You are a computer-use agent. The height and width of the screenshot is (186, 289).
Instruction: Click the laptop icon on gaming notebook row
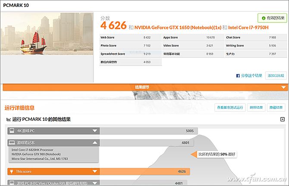coord(12,143)
